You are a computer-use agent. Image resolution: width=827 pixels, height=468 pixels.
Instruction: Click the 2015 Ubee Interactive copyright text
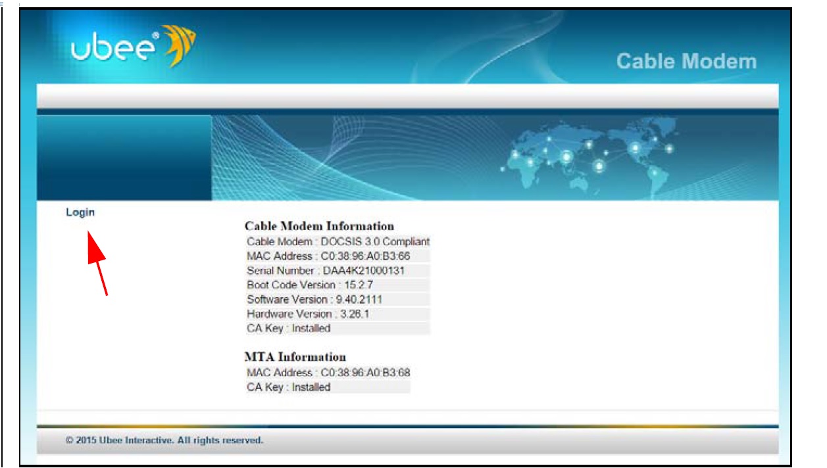pyautogui.click(x=164, y=440)
